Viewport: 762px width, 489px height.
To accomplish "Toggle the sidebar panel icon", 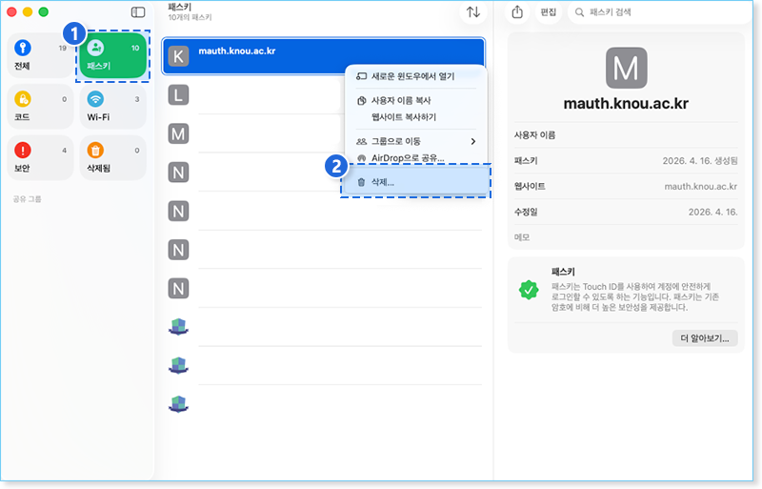I will (x=138, y=12).
